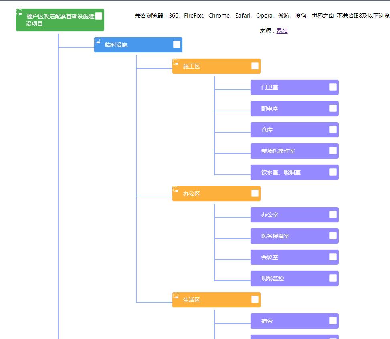Check the 办公室 checkbox
The width and height of the screenshot is (390, 339).
pos(333,214)
